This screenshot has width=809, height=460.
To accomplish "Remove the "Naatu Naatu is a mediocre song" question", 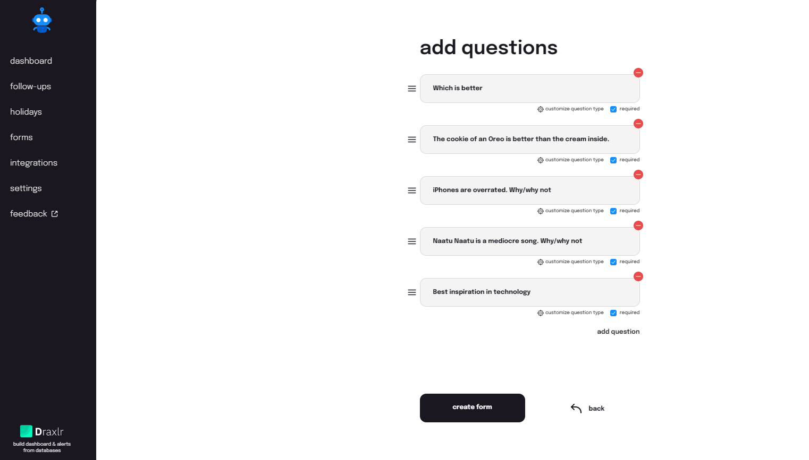I will [638, 225].
